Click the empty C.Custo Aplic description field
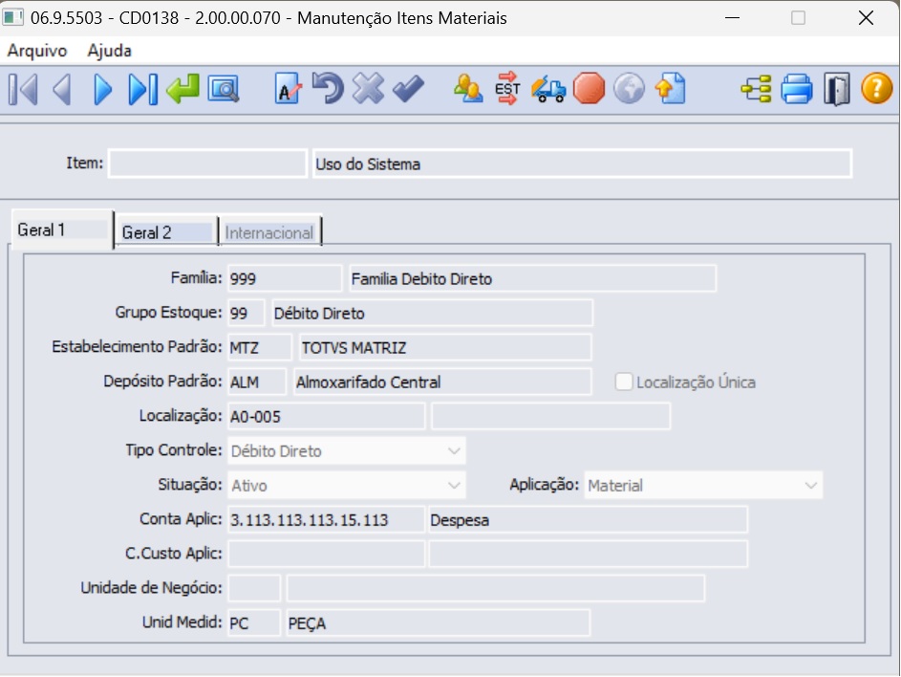901x677 pixels. pyautogui.click(x=588, y=555)
